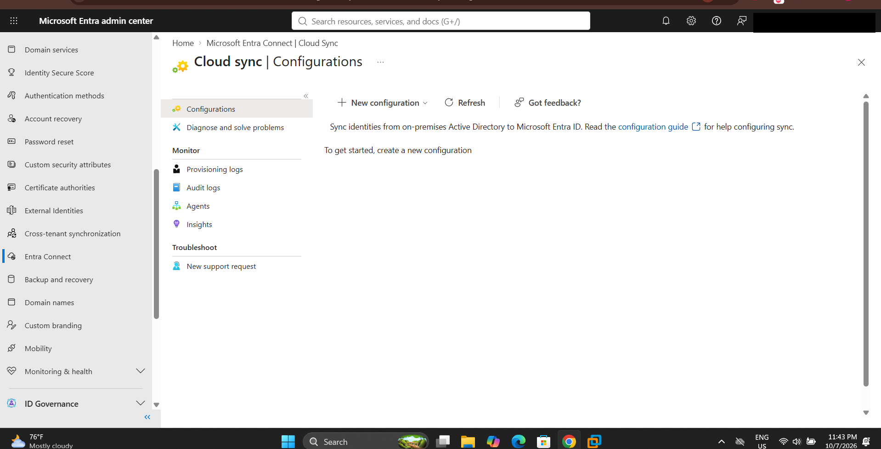Click the Password reset sidebar icon
Screen dimensions: 881x449
click(x=12, y=141)
